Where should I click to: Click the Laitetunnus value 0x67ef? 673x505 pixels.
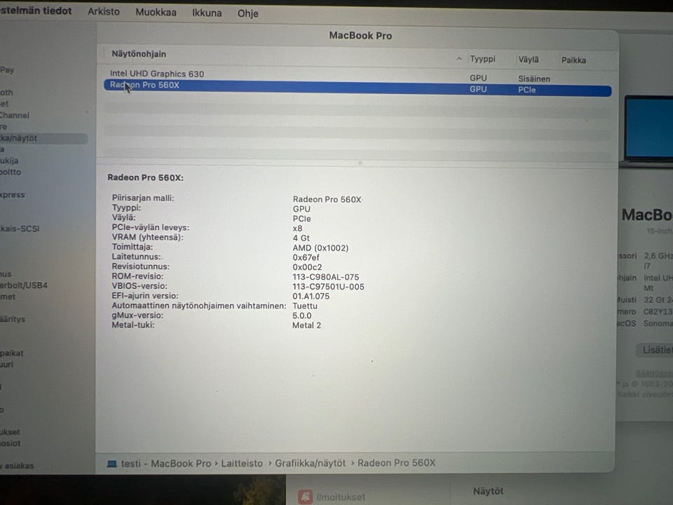point(306,257)
